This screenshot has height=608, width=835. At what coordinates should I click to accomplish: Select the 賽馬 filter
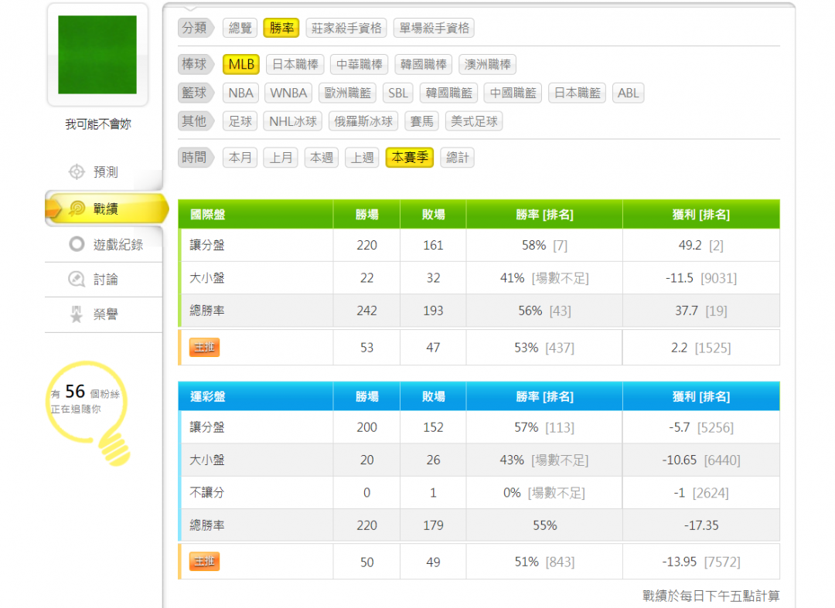tap(422, 121)
